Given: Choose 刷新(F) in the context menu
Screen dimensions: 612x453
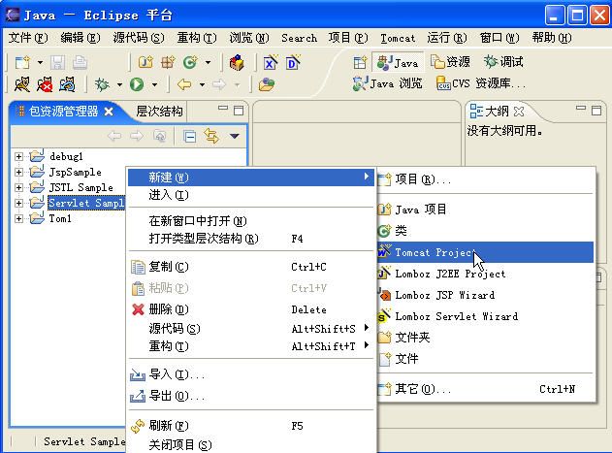Looking at the screenshot, I should 251,426.
